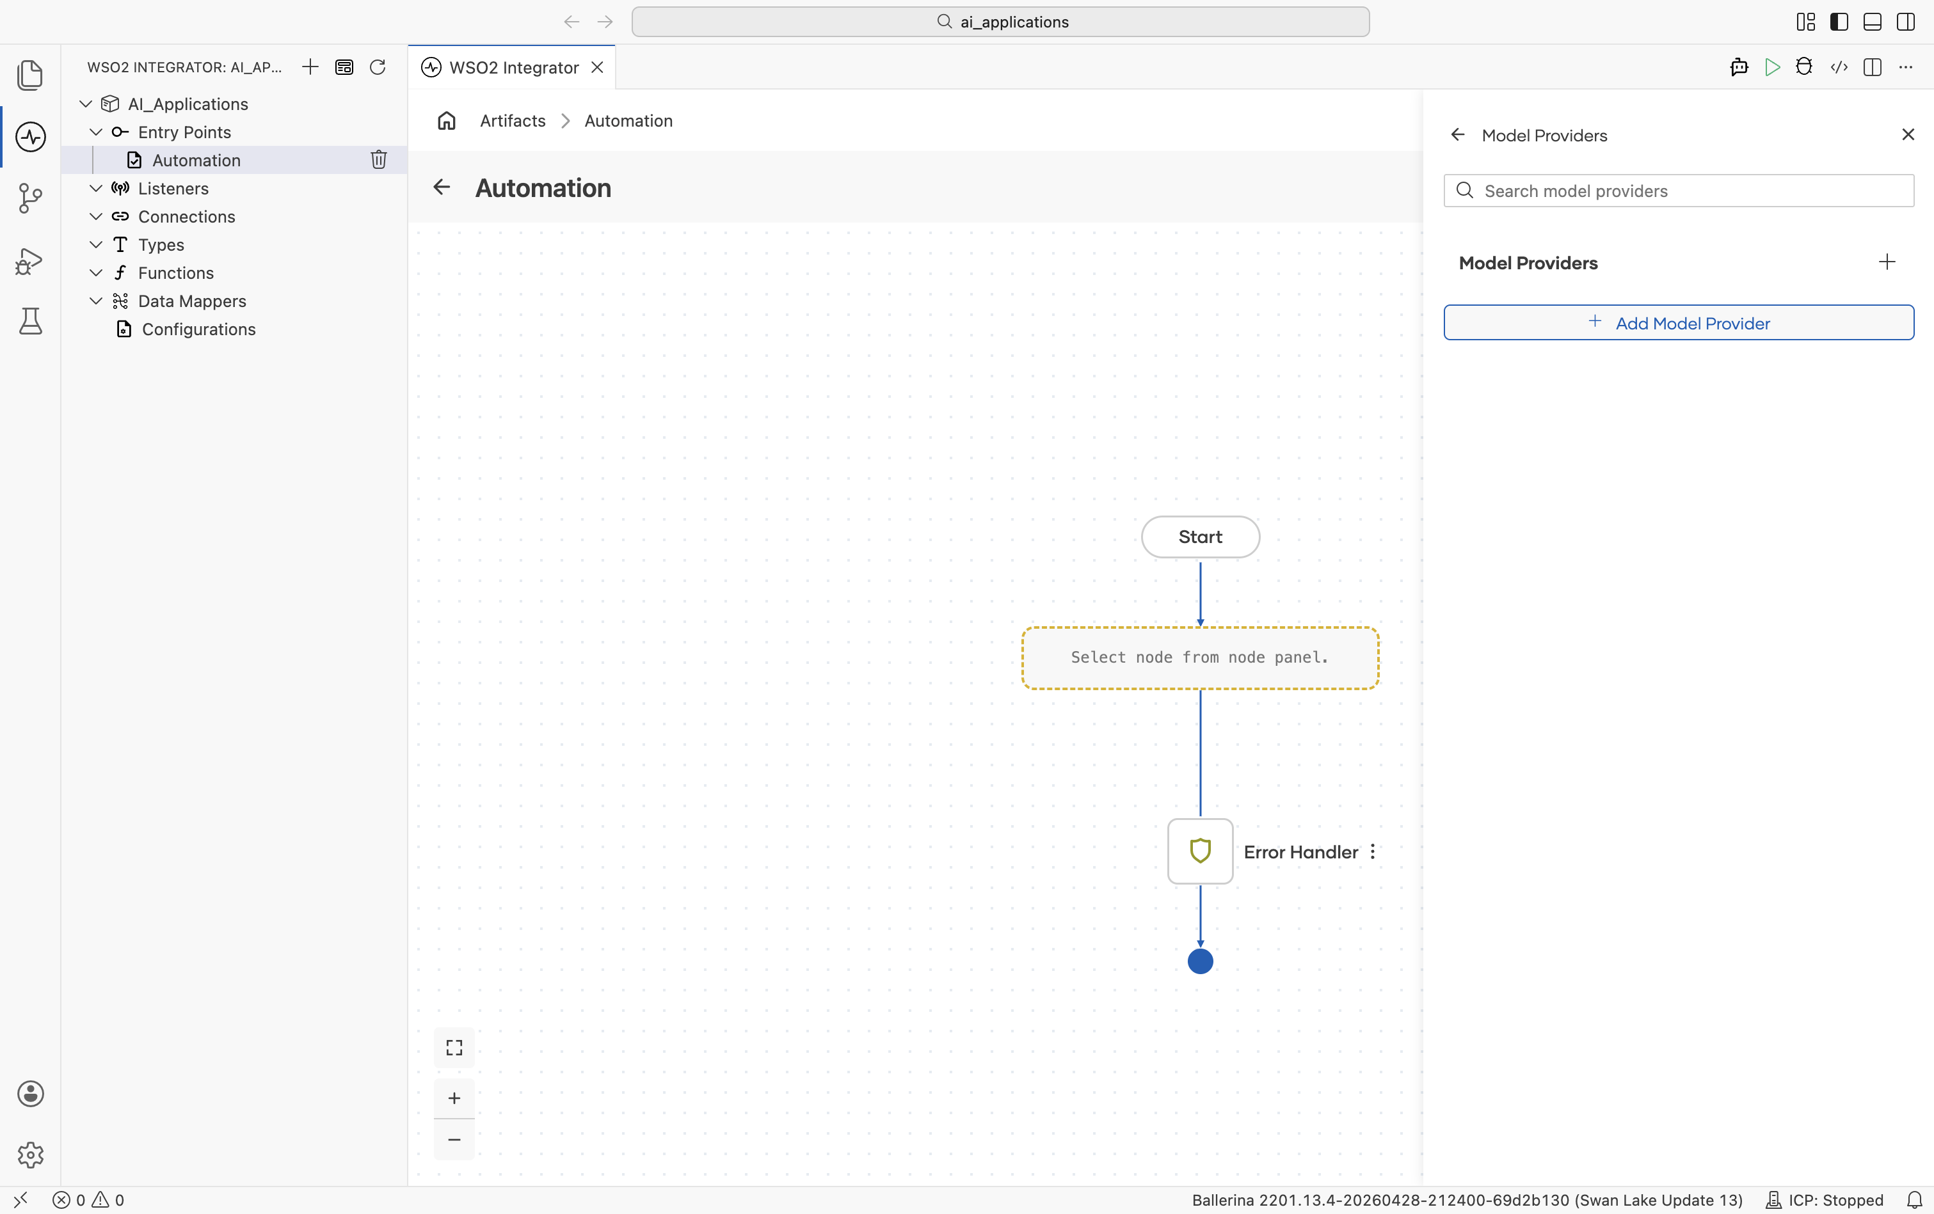Toggle the bottom panel

point(1872,22)
